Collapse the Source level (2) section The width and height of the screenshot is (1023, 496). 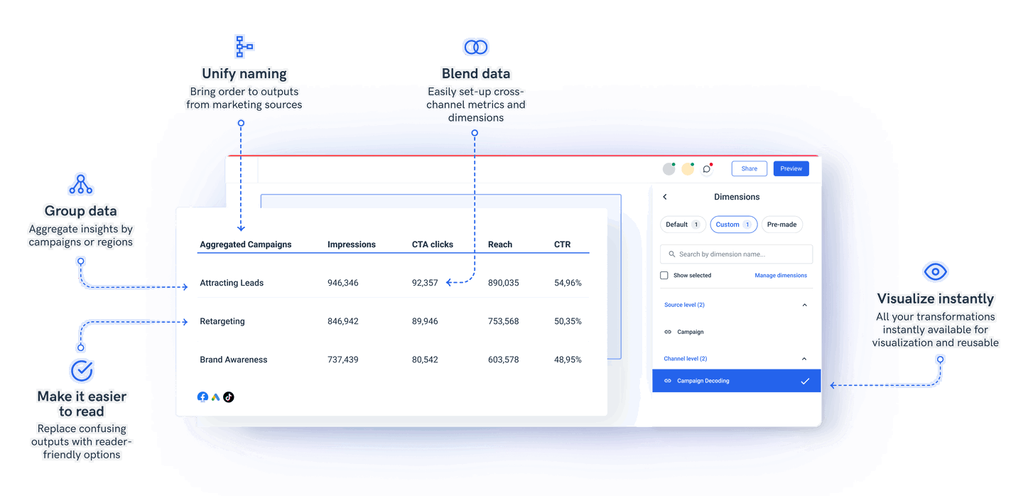804,304
